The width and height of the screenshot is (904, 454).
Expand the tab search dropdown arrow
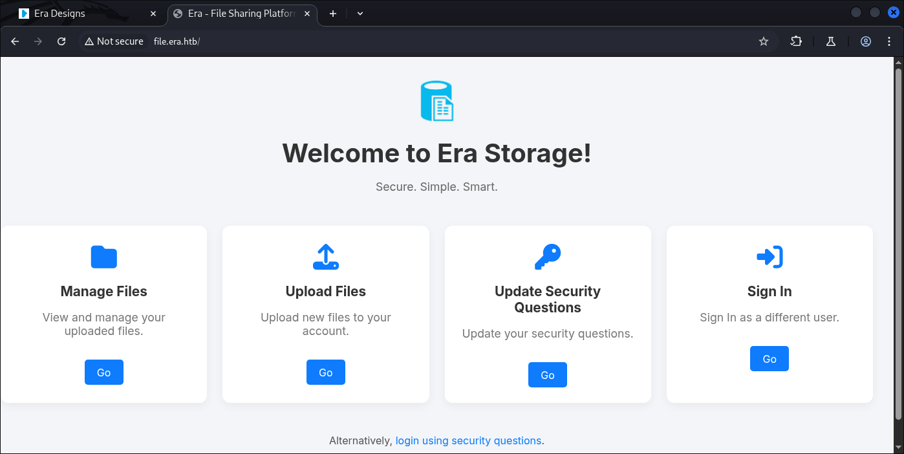(x=360, y=14)
